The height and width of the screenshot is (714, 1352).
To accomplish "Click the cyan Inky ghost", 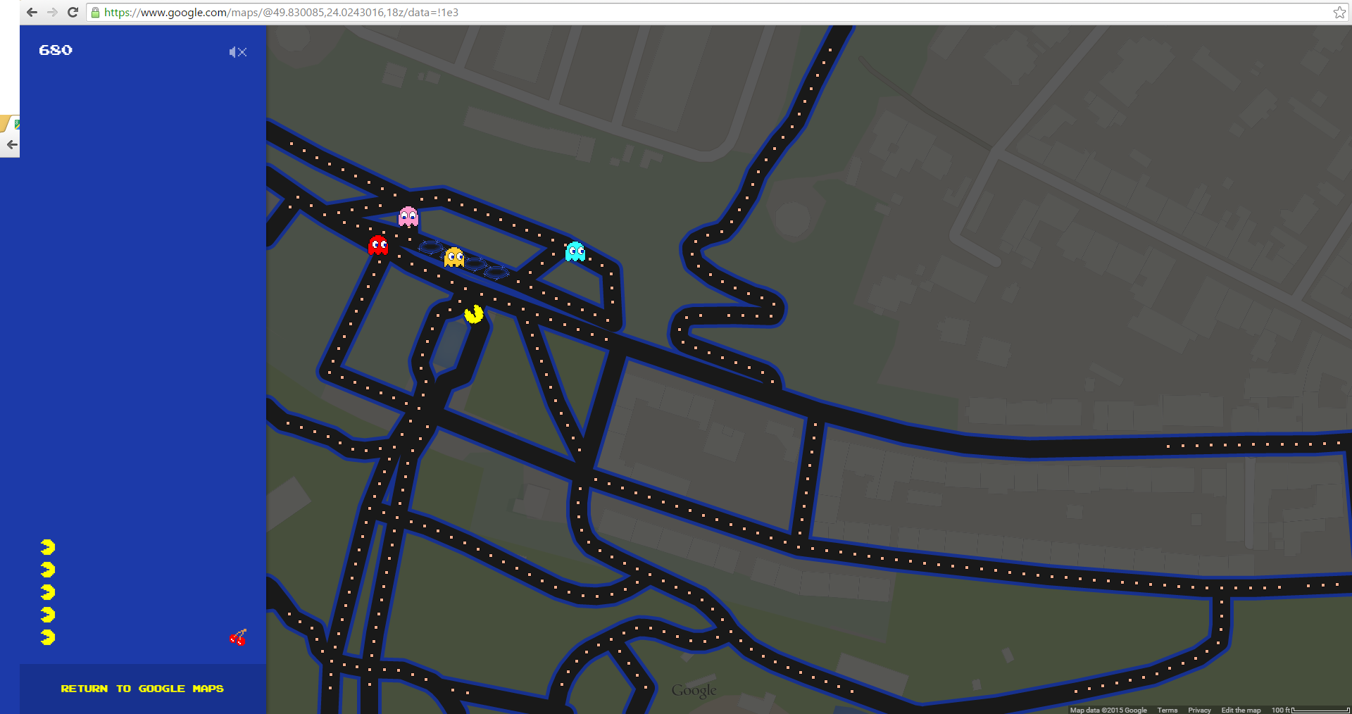I will pos(575,251).
